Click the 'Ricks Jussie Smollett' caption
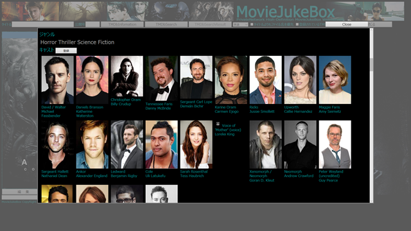 coord(262,109)
